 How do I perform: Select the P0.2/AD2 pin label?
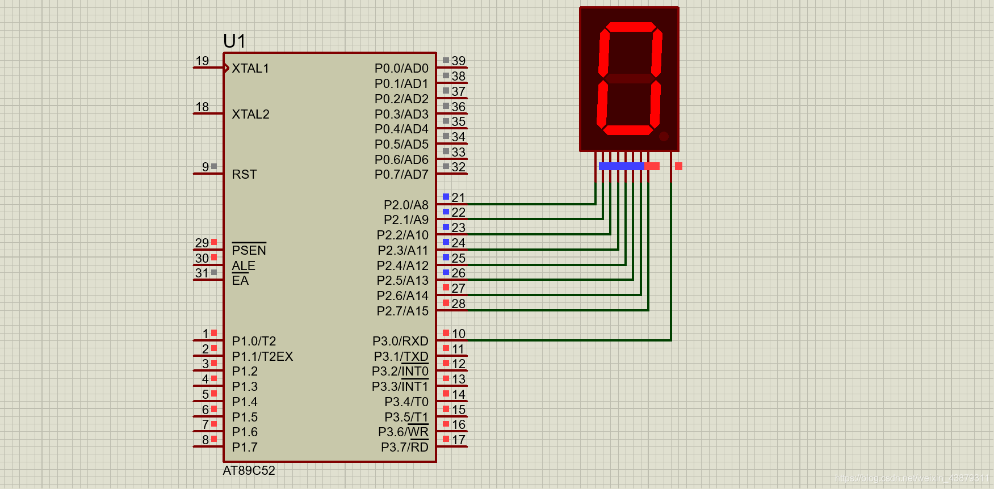point(401,99)
